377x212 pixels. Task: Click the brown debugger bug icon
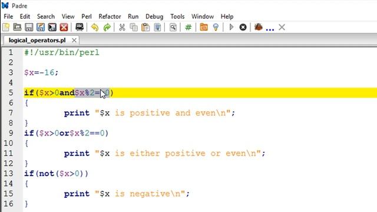point(258,27)
